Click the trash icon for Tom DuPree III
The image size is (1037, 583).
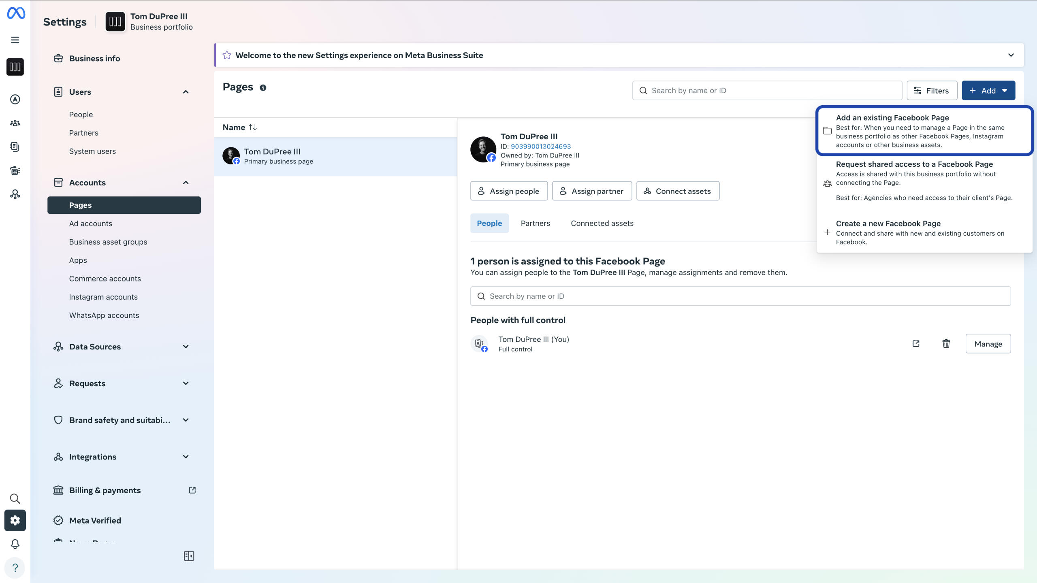(946, 344)
